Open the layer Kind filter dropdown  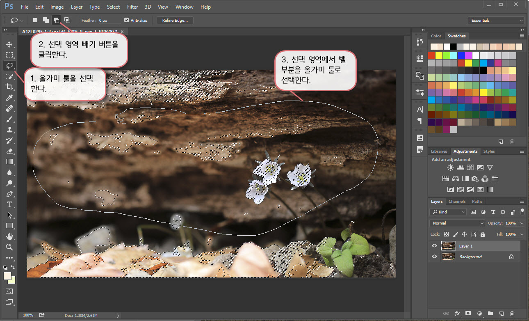pos(448,212)
